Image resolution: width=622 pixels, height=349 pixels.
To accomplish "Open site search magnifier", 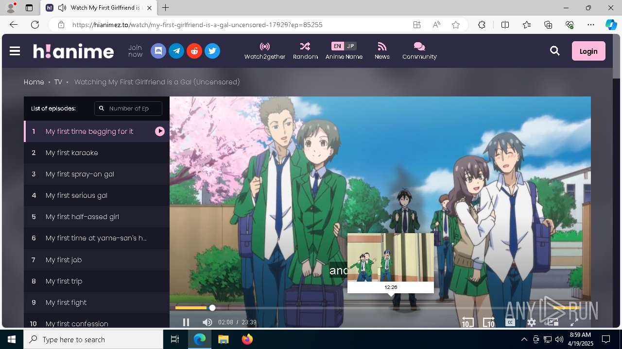I will click(x=555, y=51).
